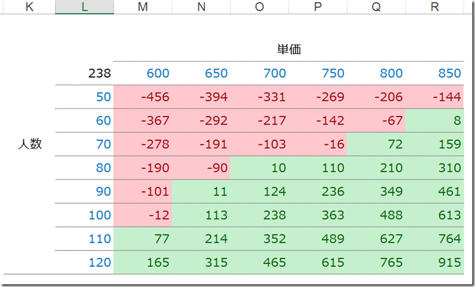The image size is (475, 287).
Task: Select the 単価 title cell
Action: (x=288, y=49)
